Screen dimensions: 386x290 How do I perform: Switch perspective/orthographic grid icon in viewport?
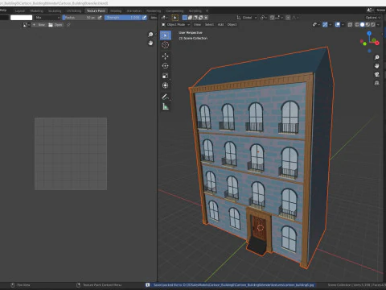point(377,83)
